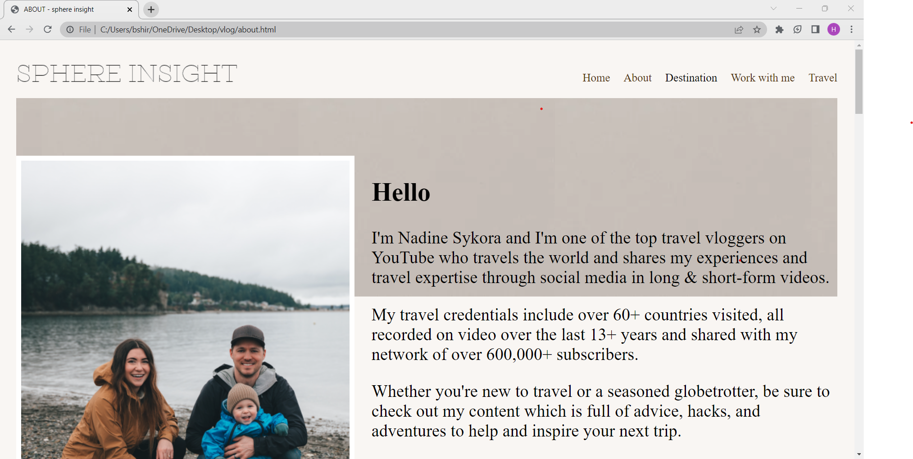
Task: Close the ABOUT - sphere insight tab
Action: click(x=130, y=9)
